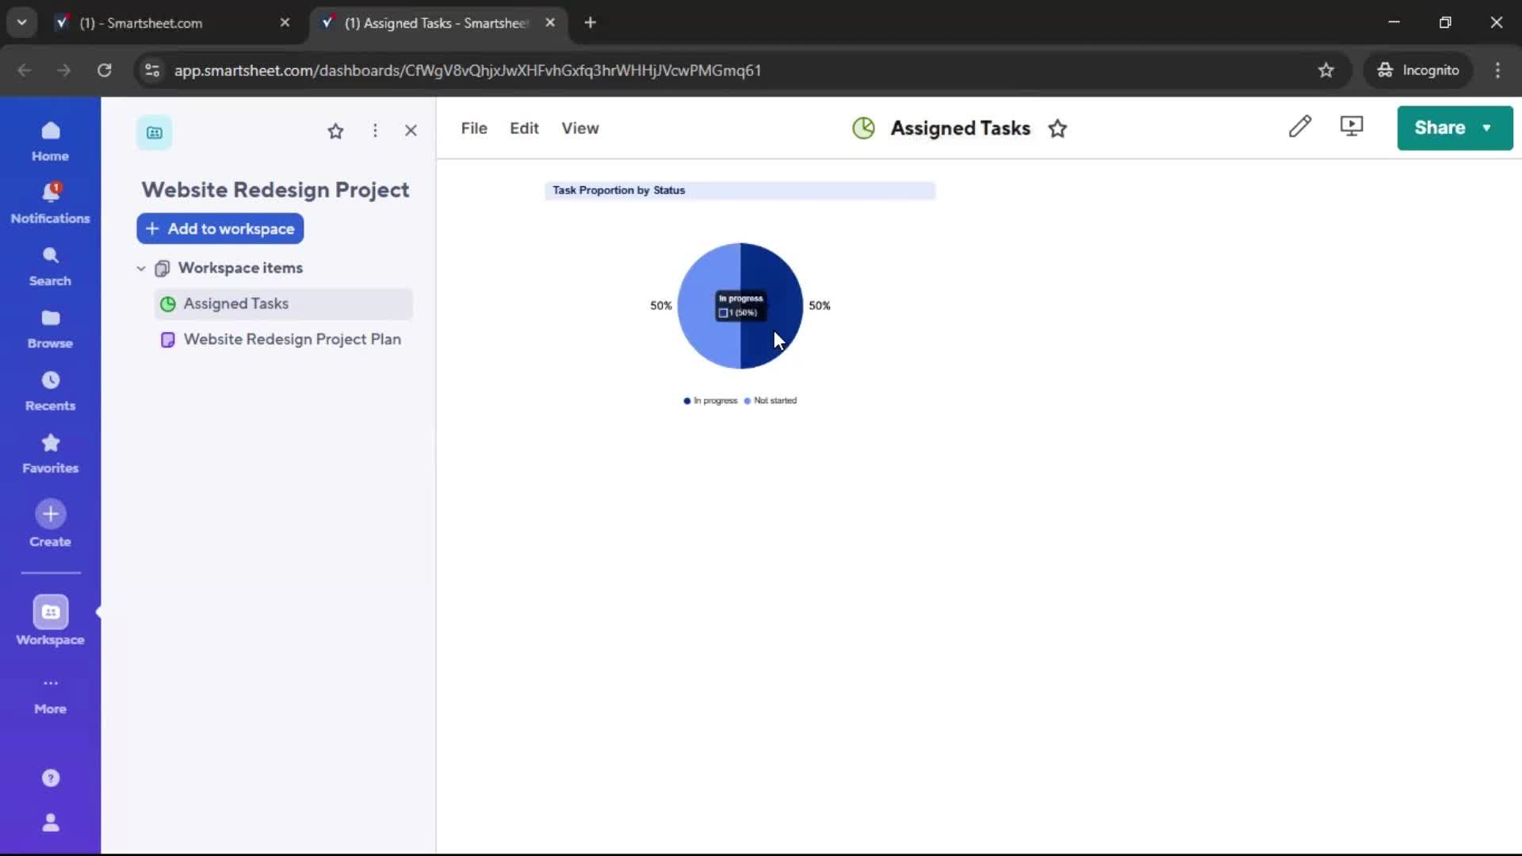Toggle favorite star for Website Redesign Project panel
This screenshot has height=856, width=1522.
pos(336,131)
